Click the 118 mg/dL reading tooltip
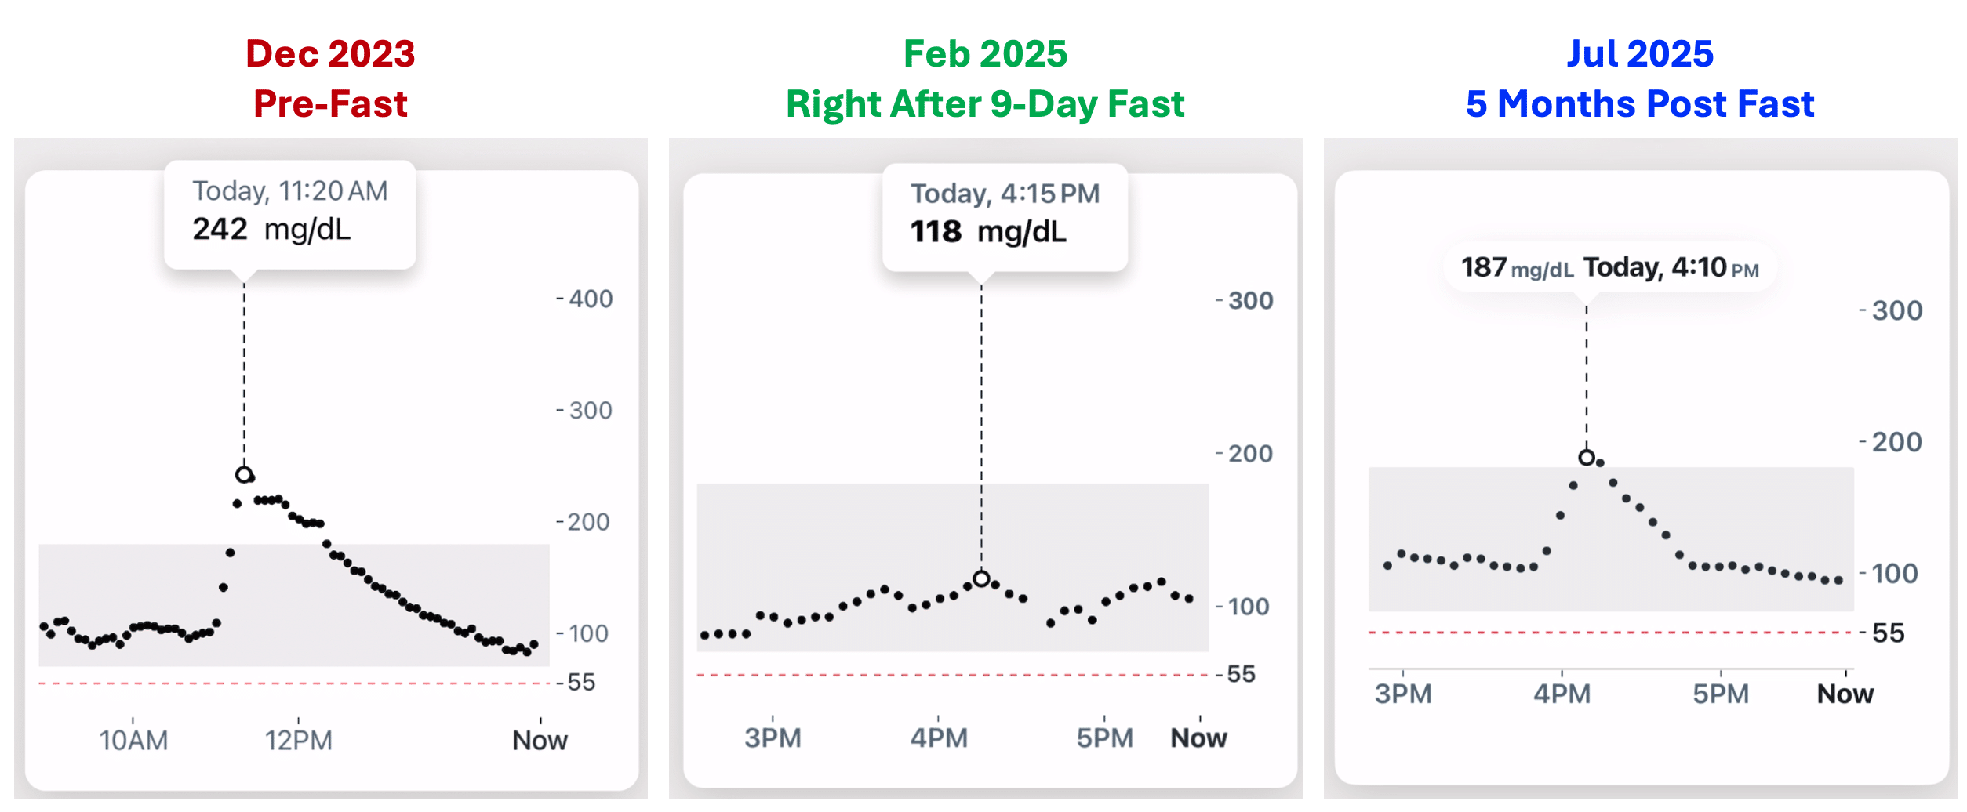This screenshot has height=812, width=1967. click(1005, 216)
